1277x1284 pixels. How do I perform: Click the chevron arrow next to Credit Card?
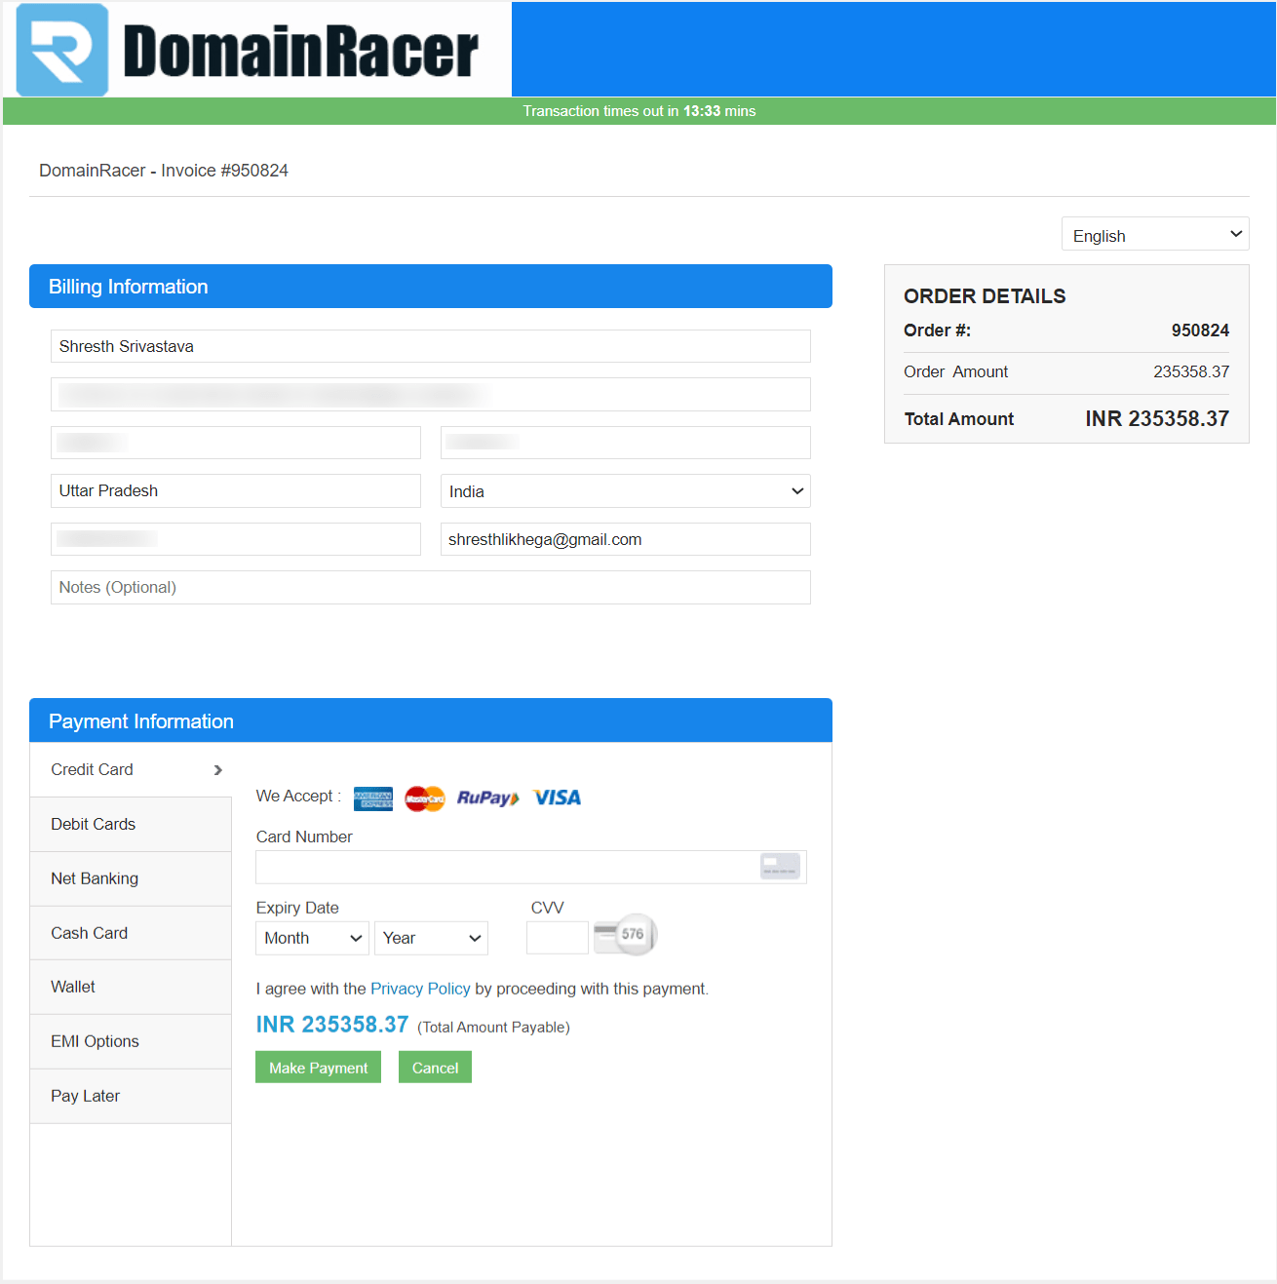click(x=218, y=769)
